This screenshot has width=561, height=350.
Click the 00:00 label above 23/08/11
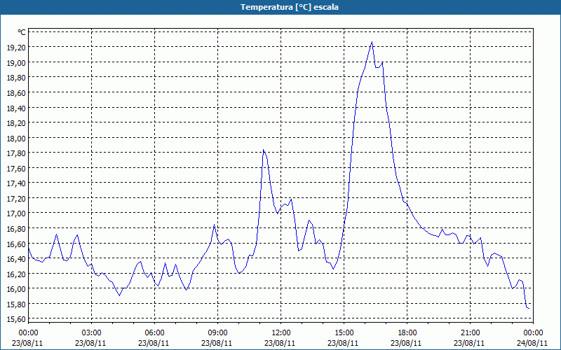click(28, 333)
